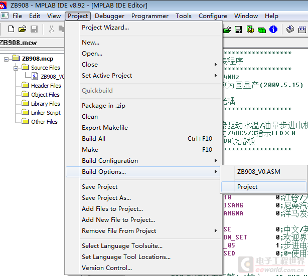Click the ZB908_V0 source file icon

[x=35, y=76]
